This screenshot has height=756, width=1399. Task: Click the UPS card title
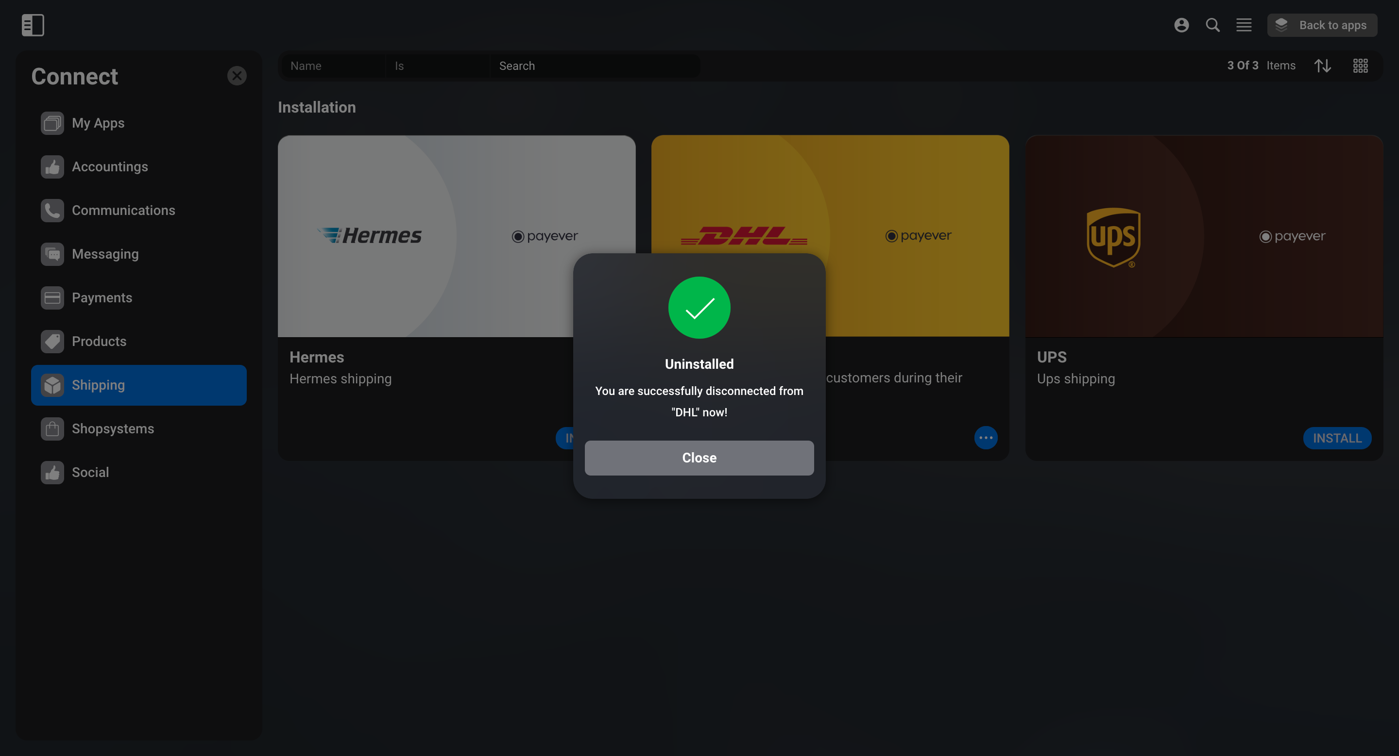click(1051, 357)
